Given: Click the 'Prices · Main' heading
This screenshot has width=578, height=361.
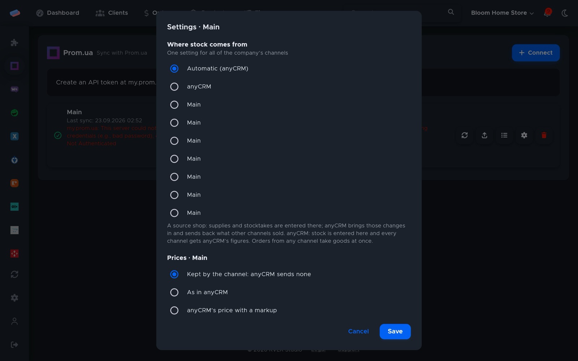Looking at the screenshot, I should pos(187,258).
